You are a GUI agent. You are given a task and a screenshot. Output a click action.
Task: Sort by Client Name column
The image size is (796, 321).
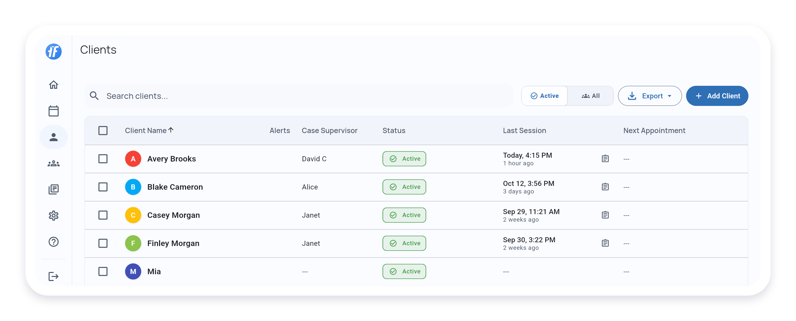pos(149,131)
